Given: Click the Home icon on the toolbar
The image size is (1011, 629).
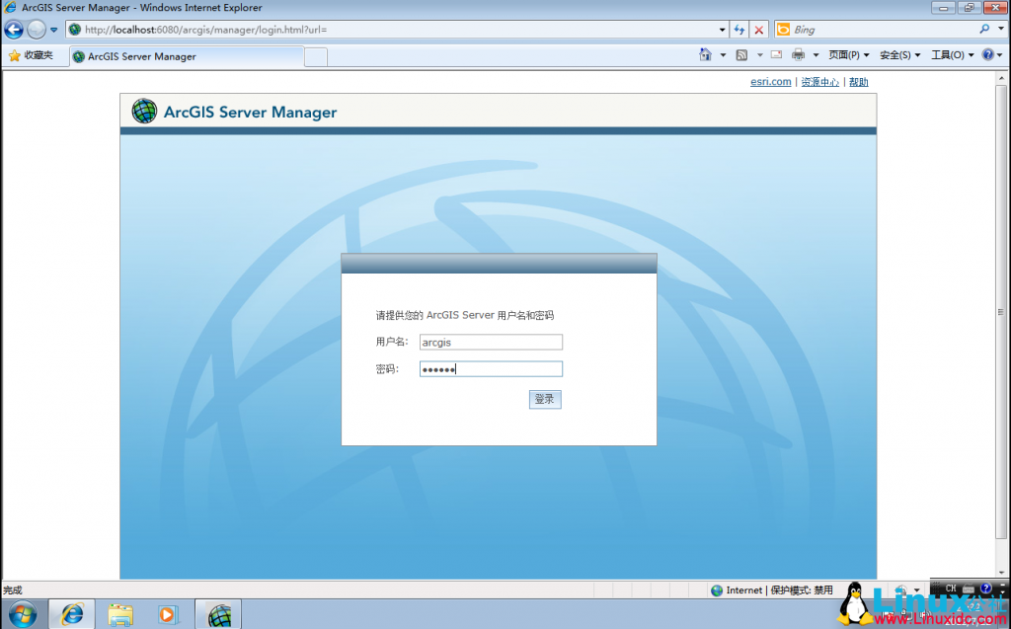Looking at the screenshot, I should (x=703, y=54).
